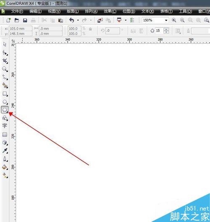This screenshot has width=210, height=222.
Task: Select the Basic shapes tool
Action: pyautogui.click(x=5, y=118)
